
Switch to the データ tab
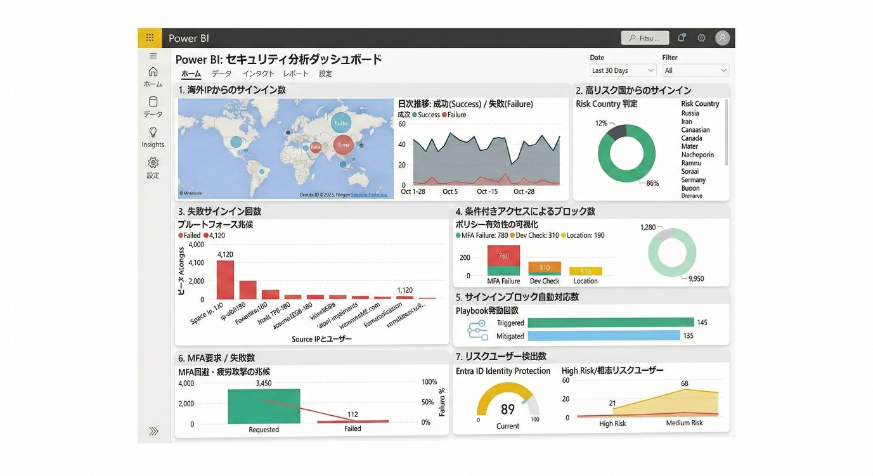pos(221,74)
